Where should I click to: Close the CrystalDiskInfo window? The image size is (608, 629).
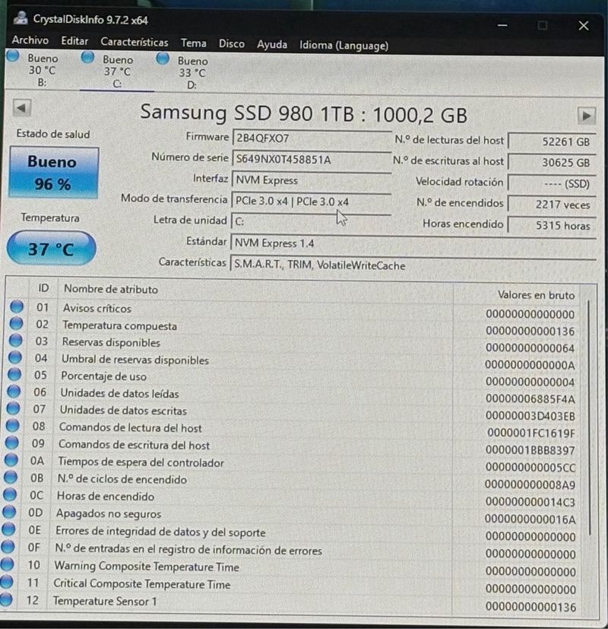coord(584,26)
